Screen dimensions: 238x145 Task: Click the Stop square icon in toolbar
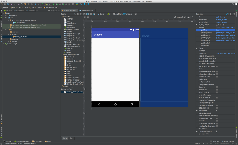pos(69,4)
